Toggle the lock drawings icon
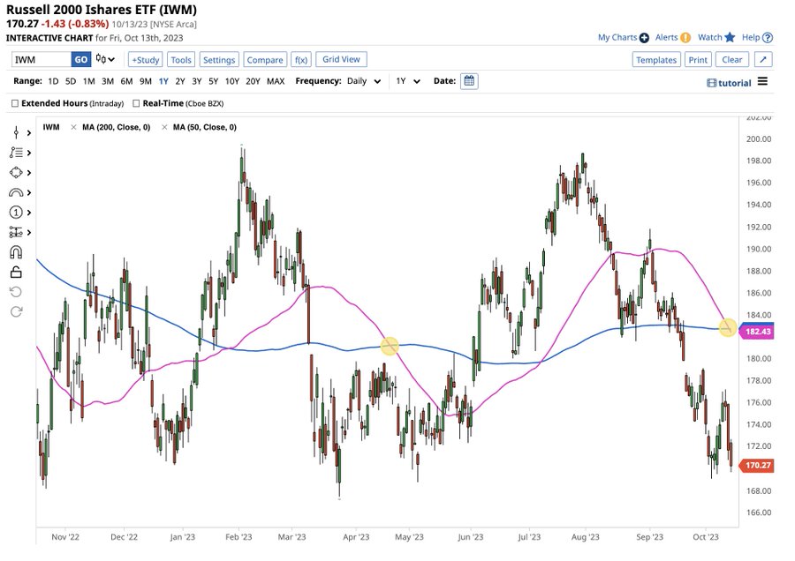The height and width of the screenshot is (561, 795). 16,273
